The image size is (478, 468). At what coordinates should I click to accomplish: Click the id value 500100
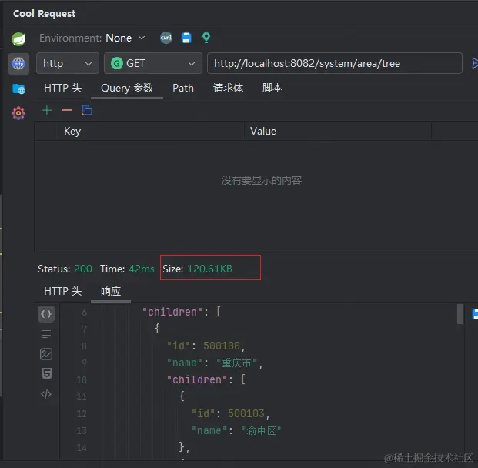pyautogui.click(x=222, y=346)
